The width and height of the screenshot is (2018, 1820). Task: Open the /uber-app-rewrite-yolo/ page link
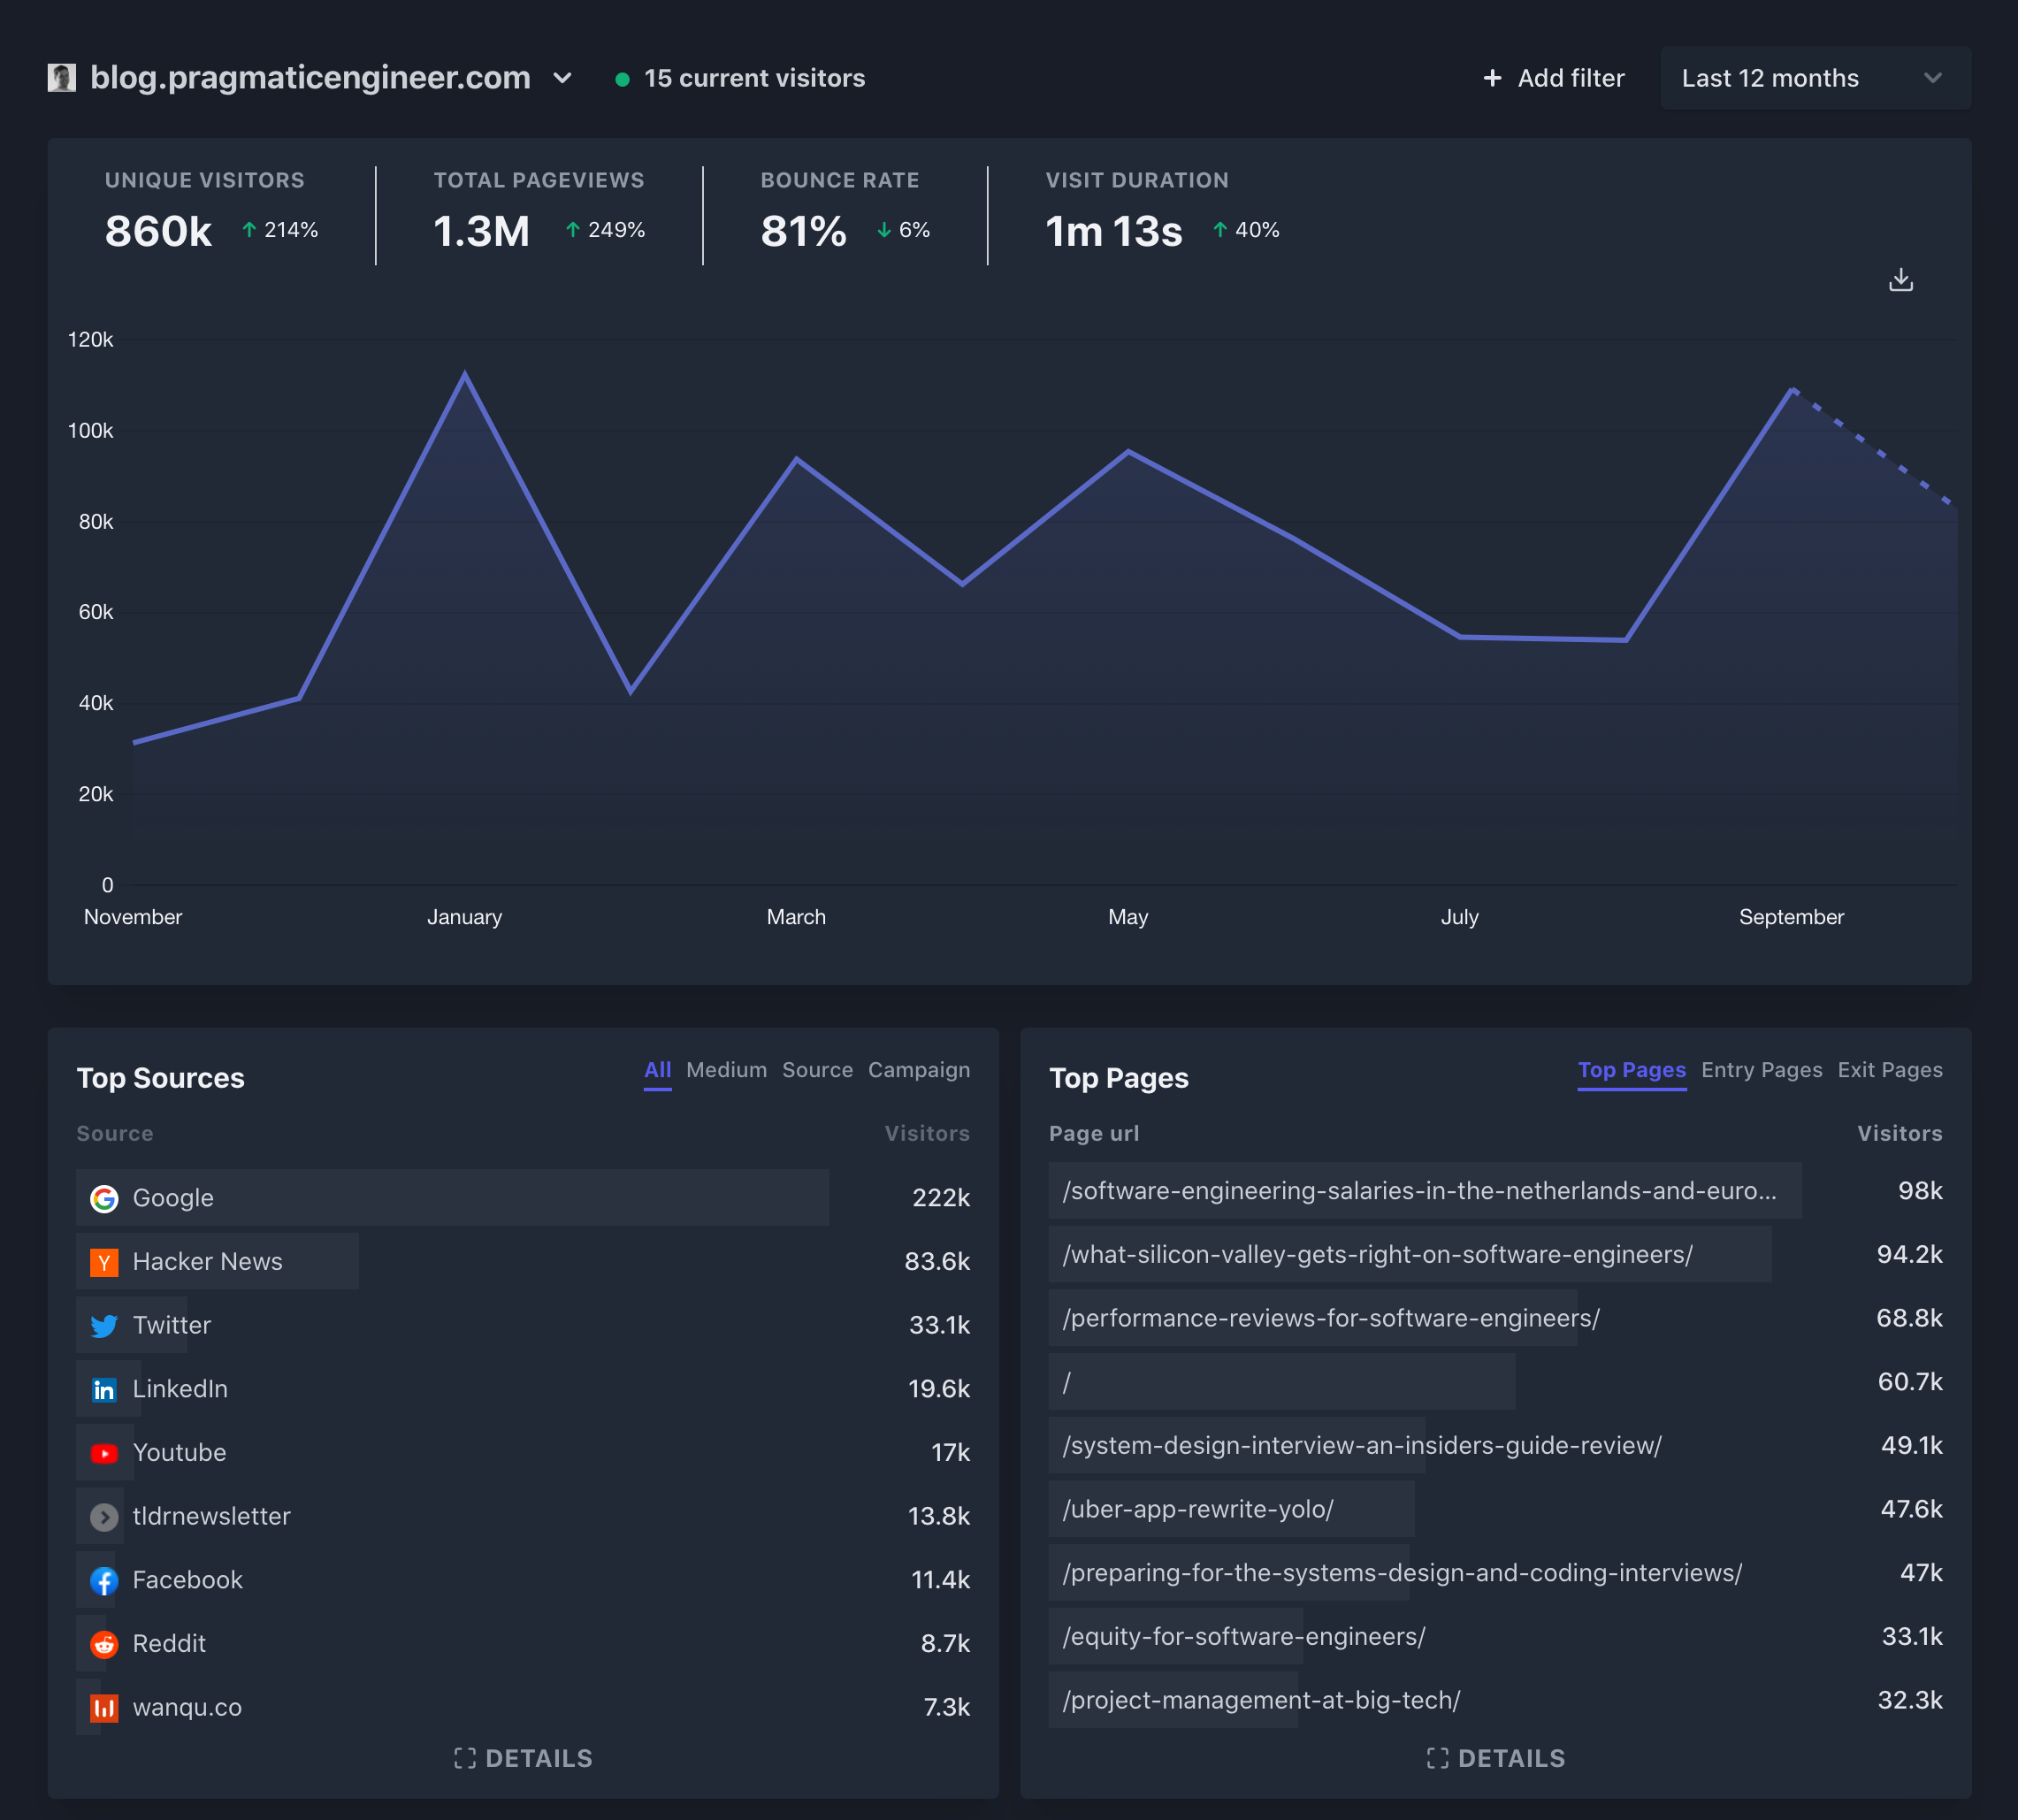coord(1197,1509)
